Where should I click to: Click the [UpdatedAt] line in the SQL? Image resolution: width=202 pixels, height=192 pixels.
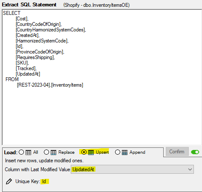click(28, 74)
